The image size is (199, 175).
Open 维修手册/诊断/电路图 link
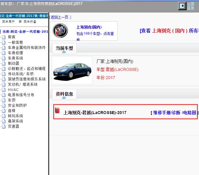pos(175,113)
